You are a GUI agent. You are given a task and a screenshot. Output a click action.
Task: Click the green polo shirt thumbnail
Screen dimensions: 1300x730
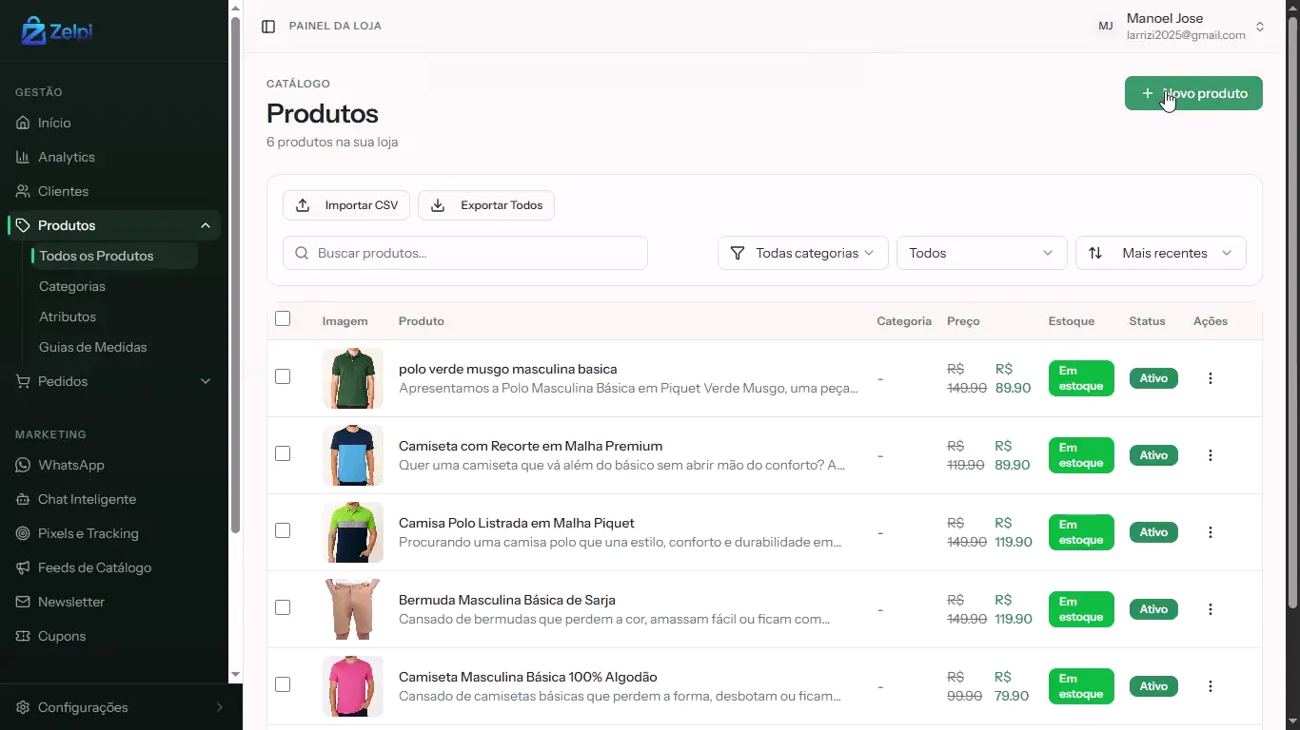[353, 378]
